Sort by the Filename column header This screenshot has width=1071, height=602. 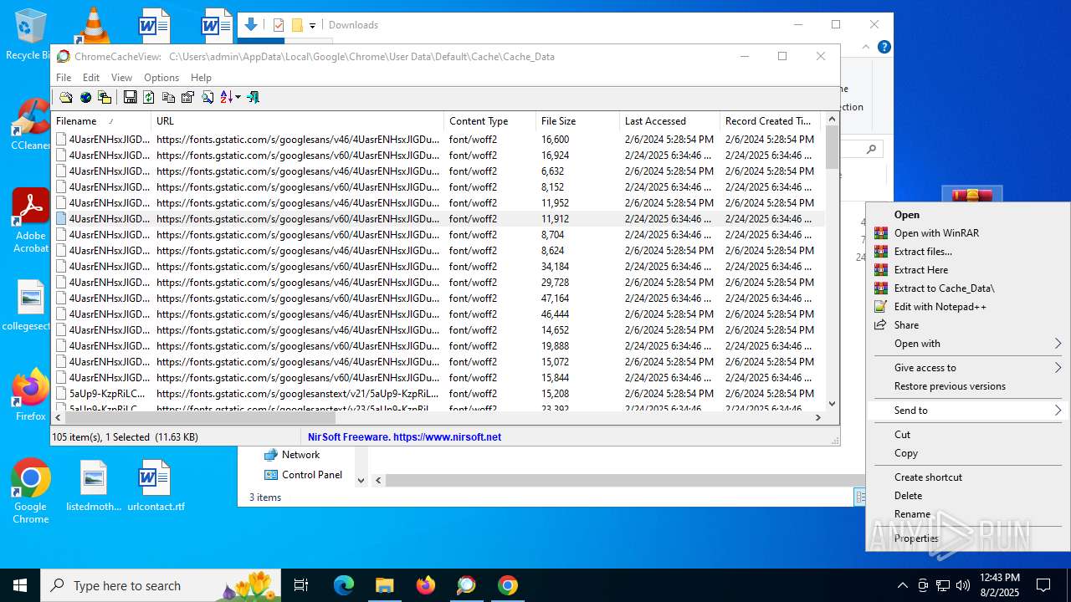[101, 121]
